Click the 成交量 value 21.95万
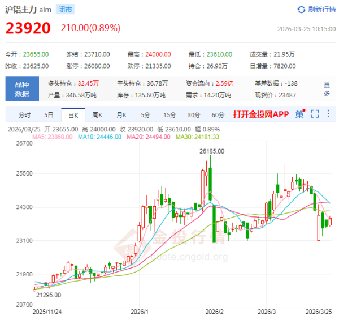Viewport: 339px width, 315px height. click(x=284, y=54)
